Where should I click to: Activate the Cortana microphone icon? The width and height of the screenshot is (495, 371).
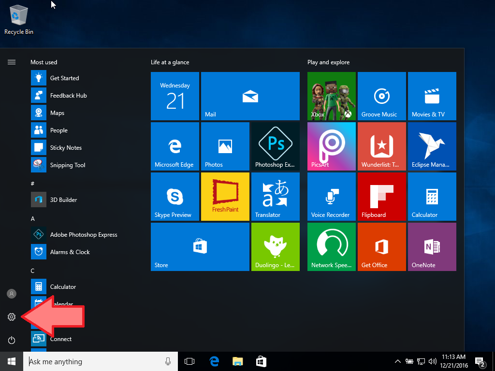(168, 361)
